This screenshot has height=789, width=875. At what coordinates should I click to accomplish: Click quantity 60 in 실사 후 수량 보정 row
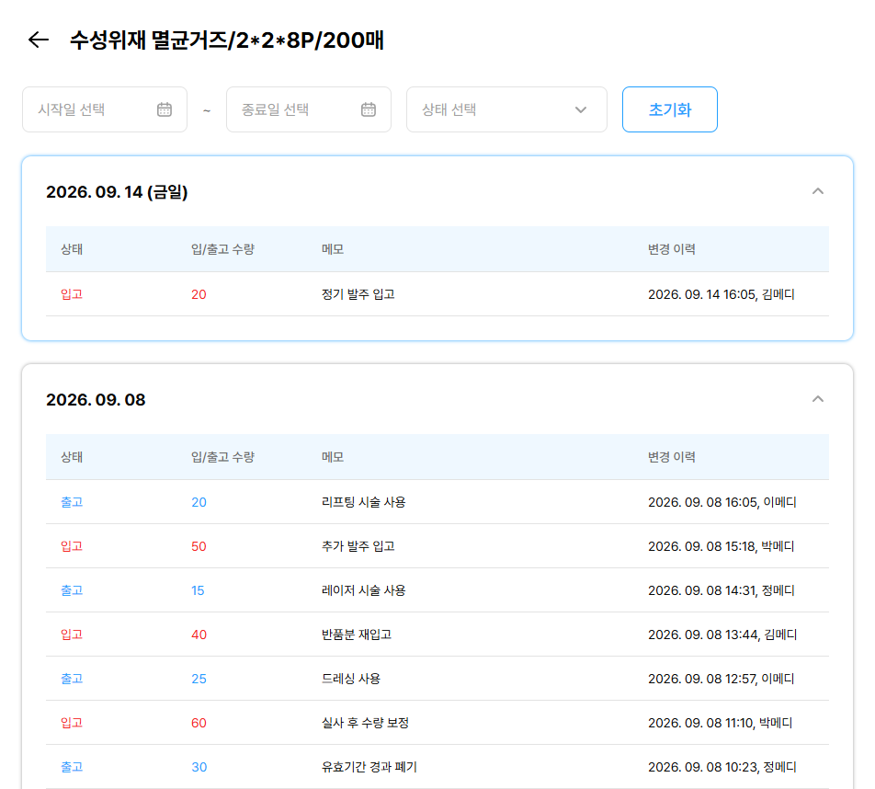199,723
